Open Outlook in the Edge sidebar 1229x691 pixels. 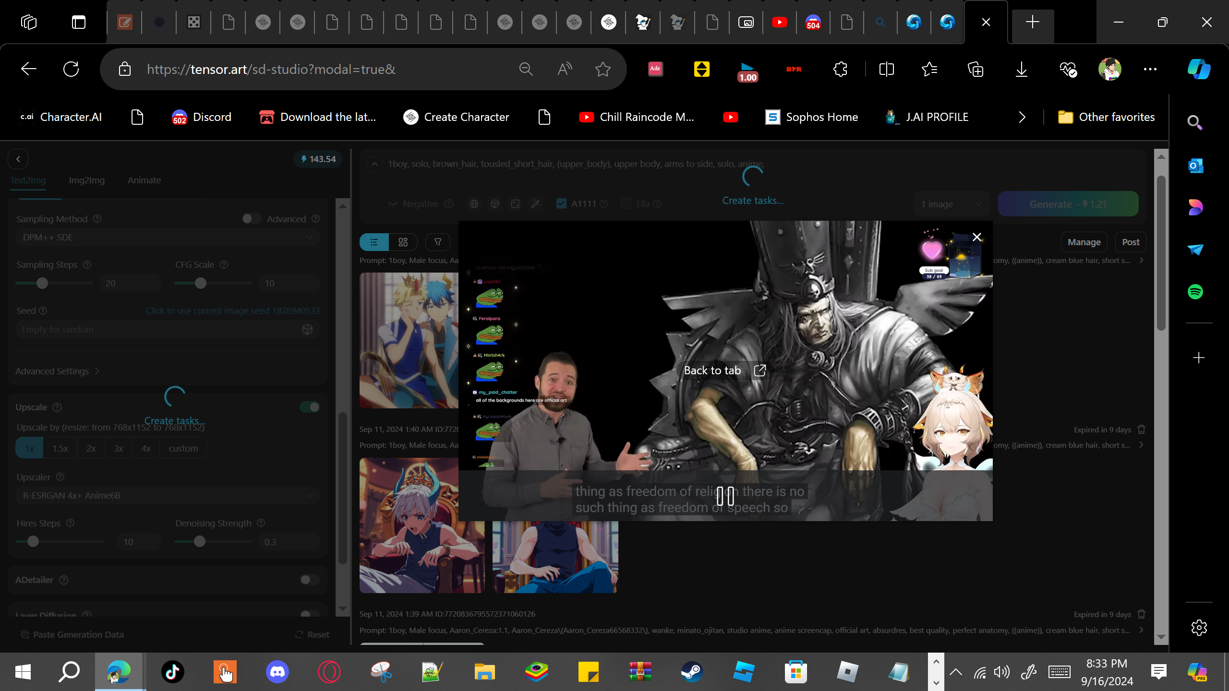click(1195, 166)
